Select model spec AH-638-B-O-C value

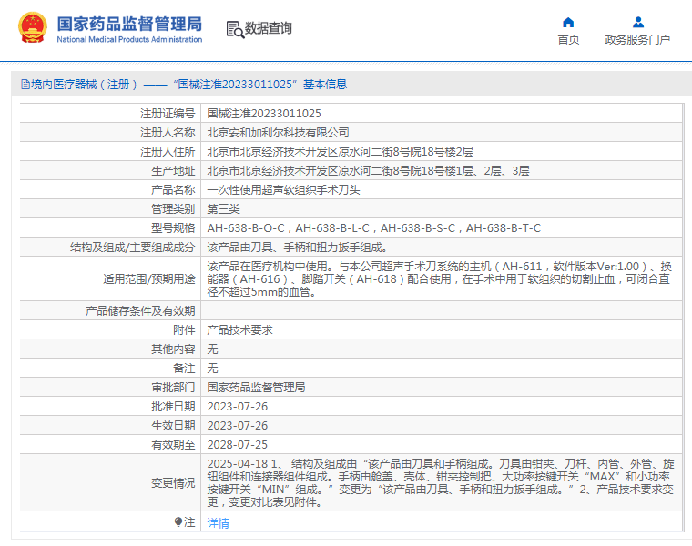tap(246, 228)
